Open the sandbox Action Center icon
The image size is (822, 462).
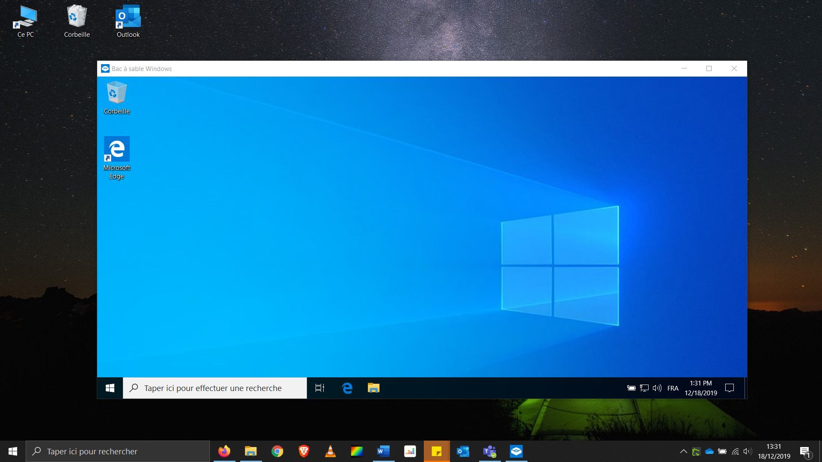pos(730,388)
